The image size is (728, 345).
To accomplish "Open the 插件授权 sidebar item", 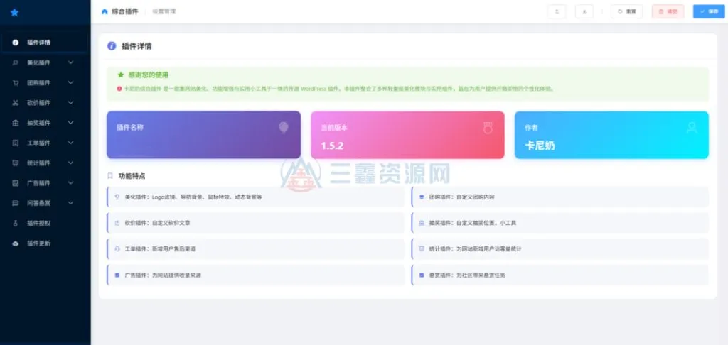I will pyautogui.click(x=45, y=223).
